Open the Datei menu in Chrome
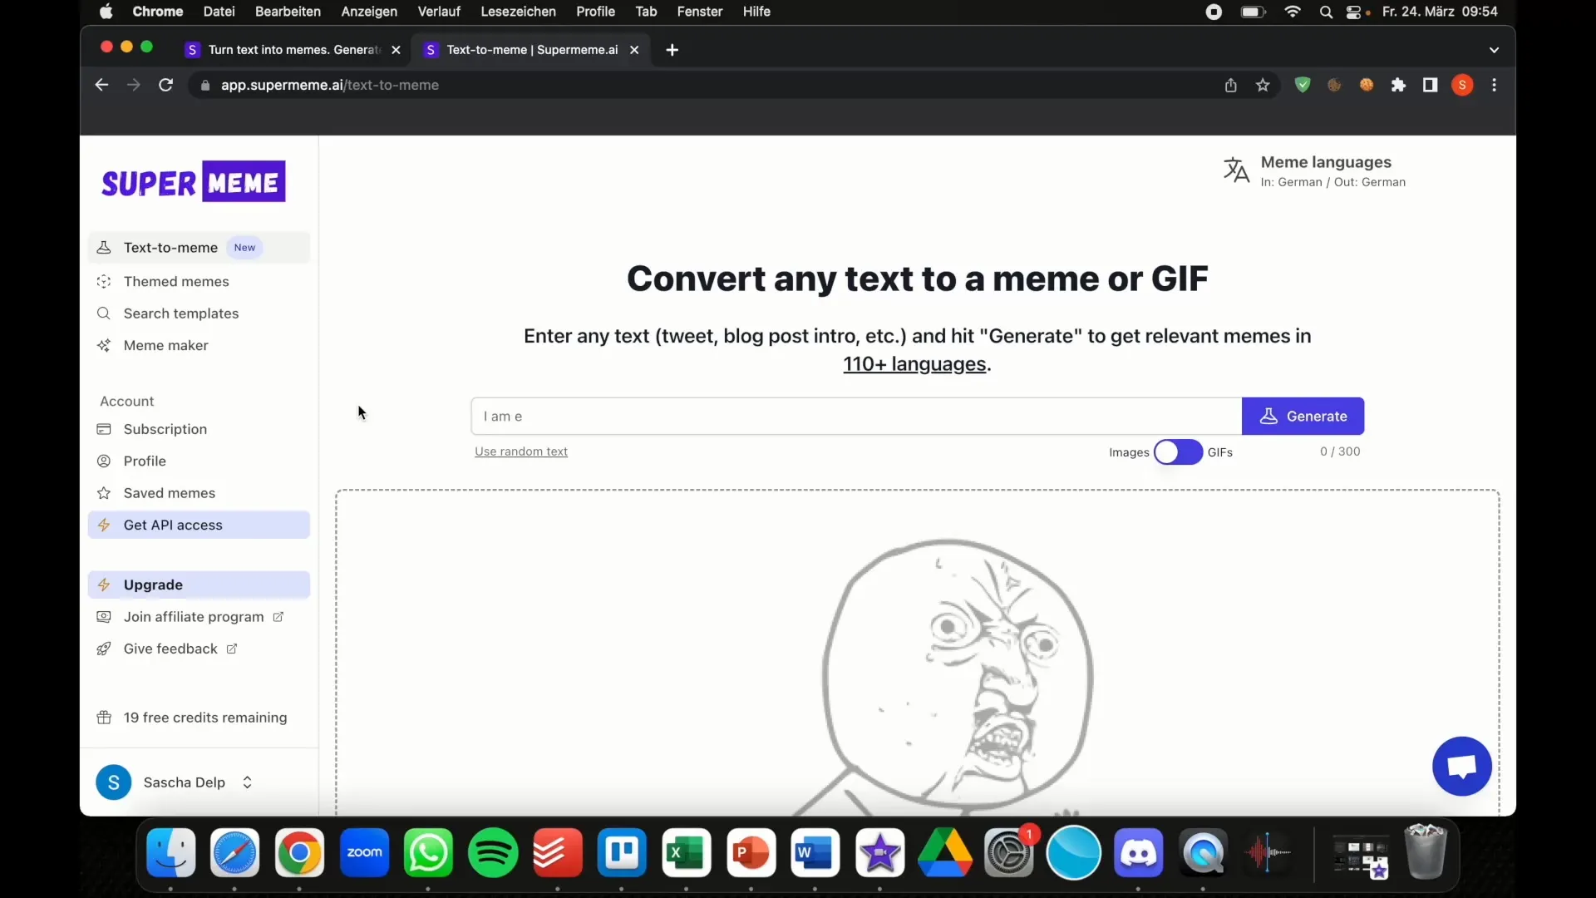The image size is (1596, 898). click(218, 11)
